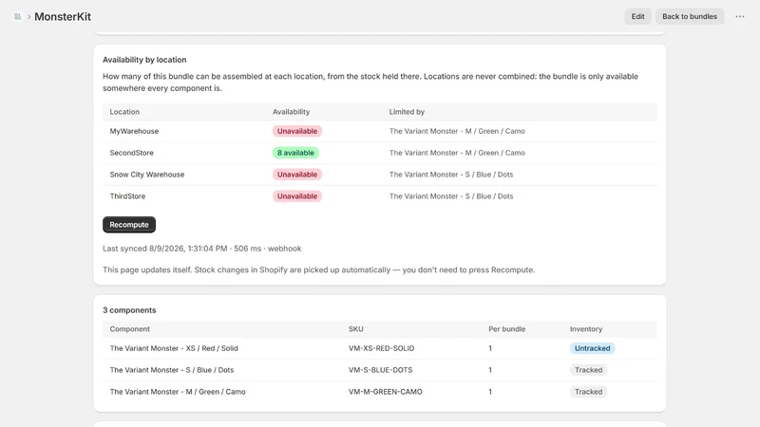Image resolution: width=760 pixels, height=427 pixels.
Task: Click Tracked badge for M / Green / Camo
Action: (x=588, y=392)
